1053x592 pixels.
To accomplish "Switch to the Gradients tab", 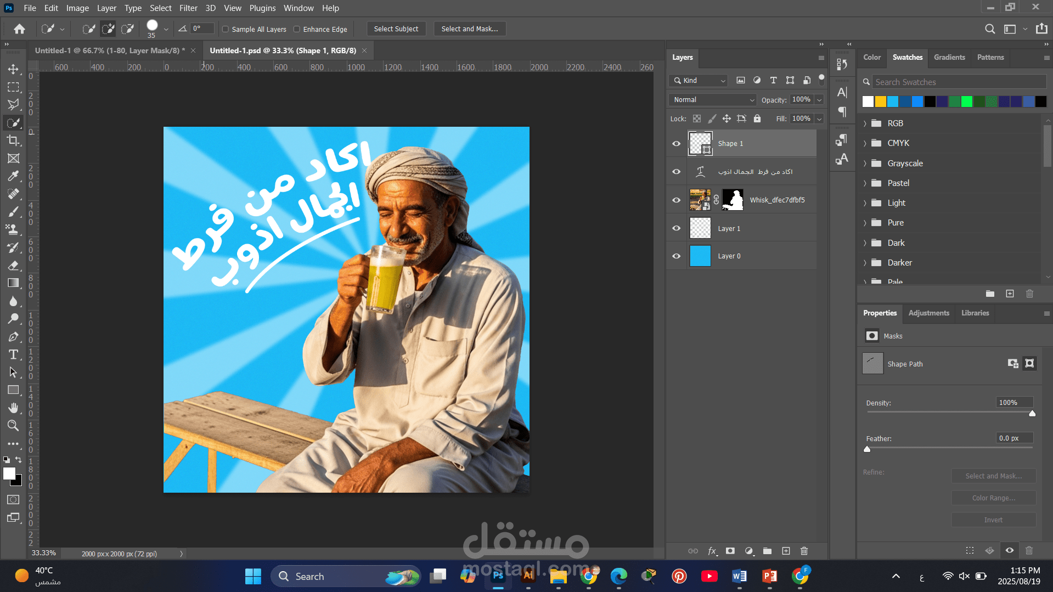I will coord(949,57).
